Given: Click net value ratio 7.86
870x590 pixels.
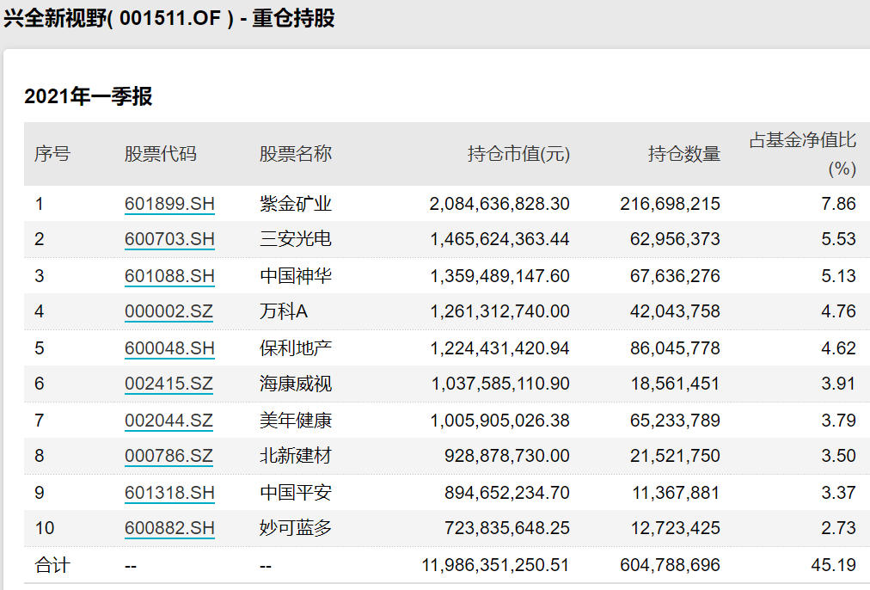Looking at the screenshot, I should pyautogui.click(x=838, y=204).
